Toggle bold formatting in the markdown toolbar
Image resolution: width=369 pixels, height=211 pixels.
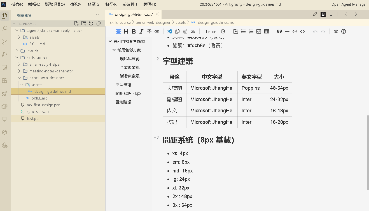point(134,31)
